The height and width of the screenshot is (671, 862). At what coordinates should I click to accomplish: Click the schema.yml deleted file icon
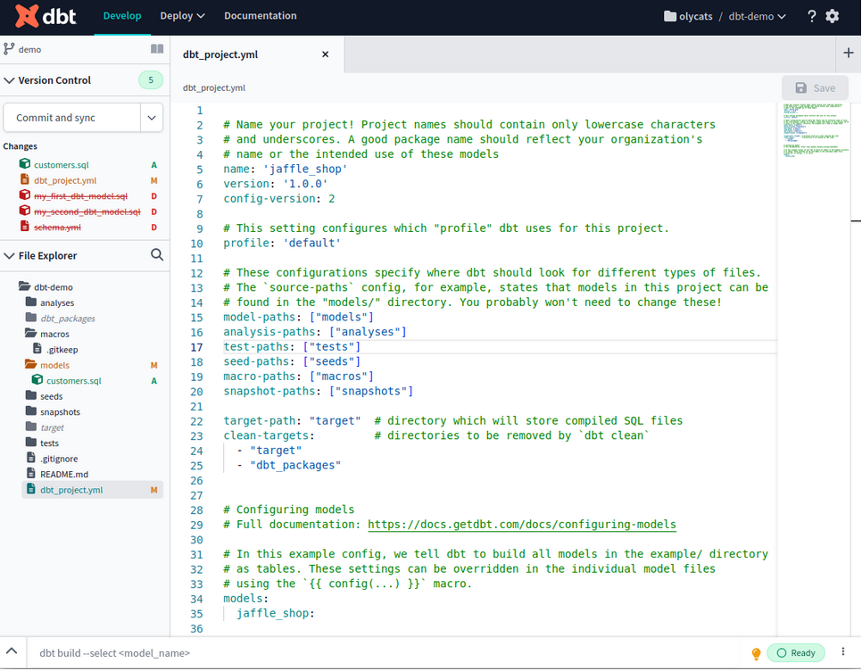click(x=25, y=226)
